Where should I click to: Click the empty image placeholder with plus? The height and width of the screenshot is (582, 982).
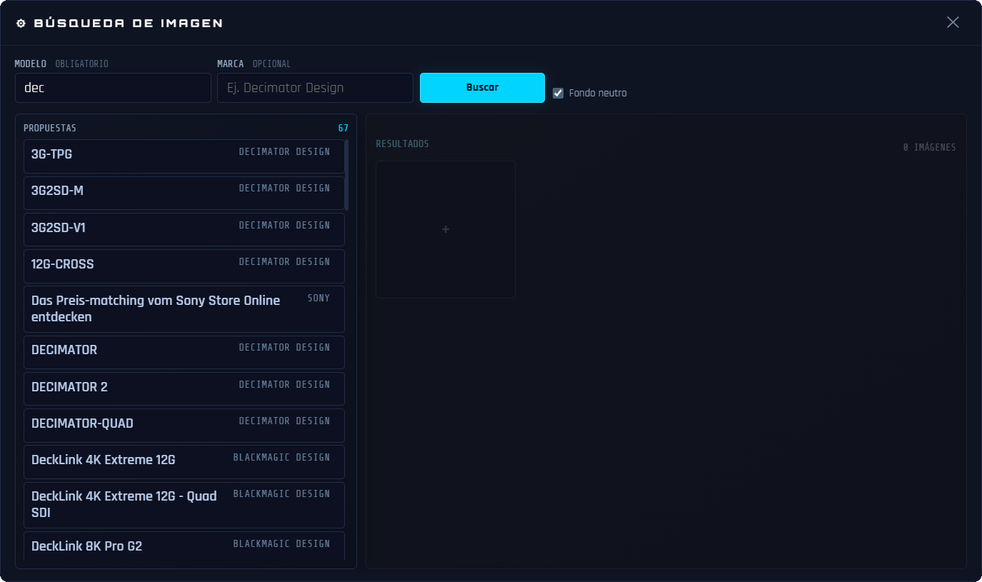pos(446,229)
